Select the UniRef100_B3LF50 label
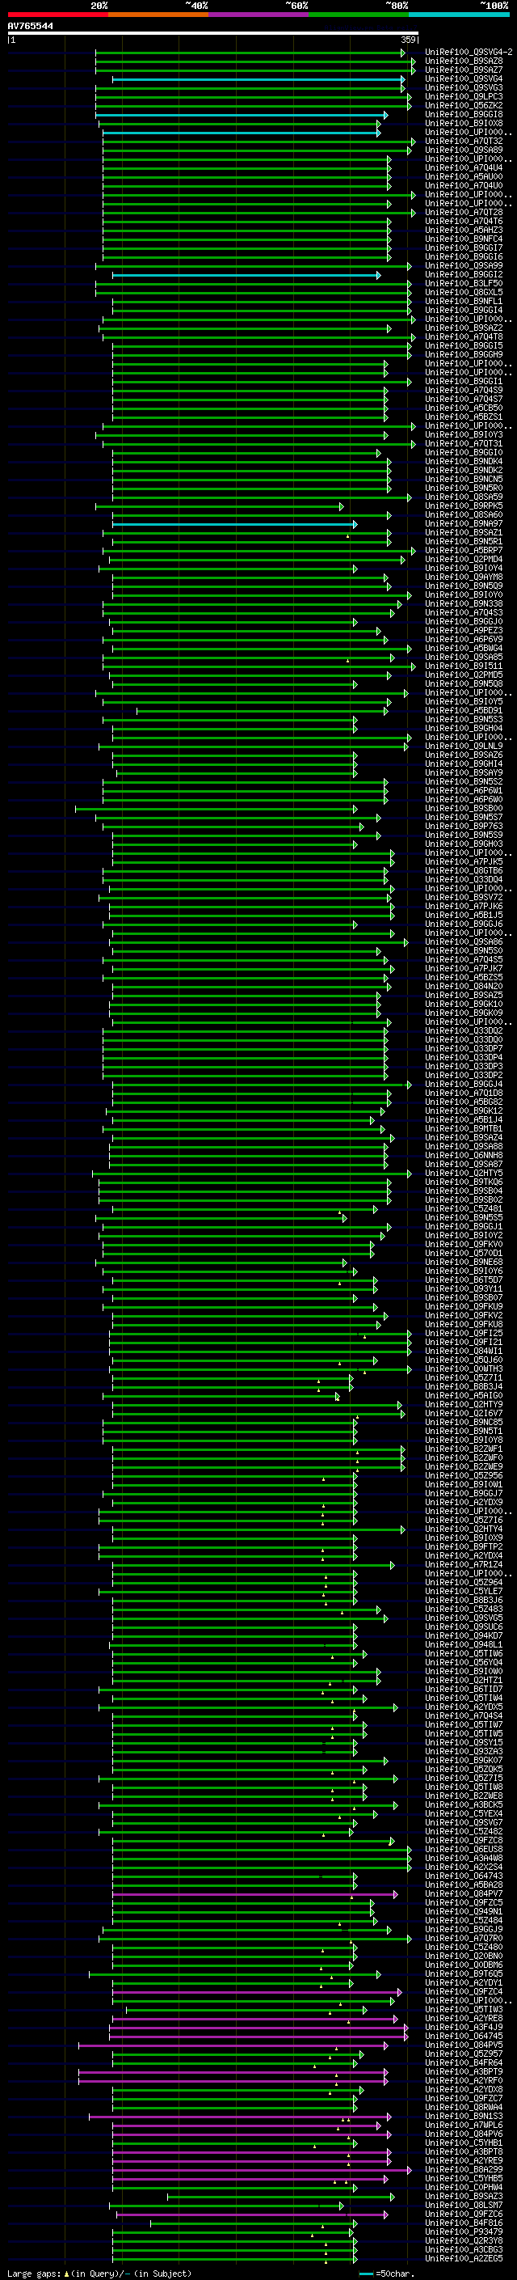 click(464, 283)
